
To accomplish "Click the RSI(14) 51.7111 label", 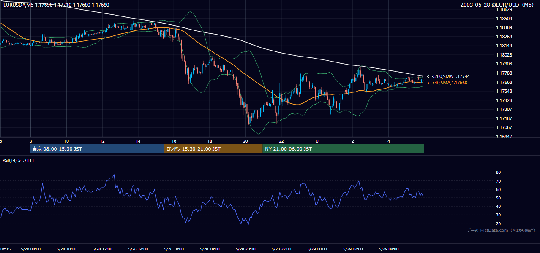I will tap(19, 160).
